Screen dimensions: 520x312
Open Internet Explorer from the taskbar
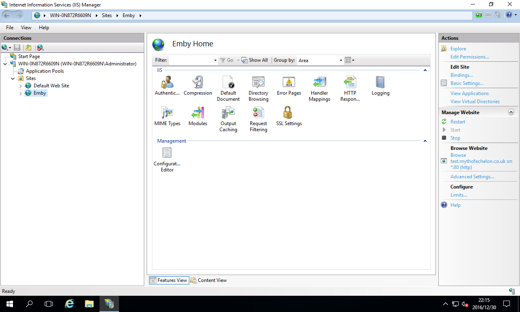coord(70,304)
